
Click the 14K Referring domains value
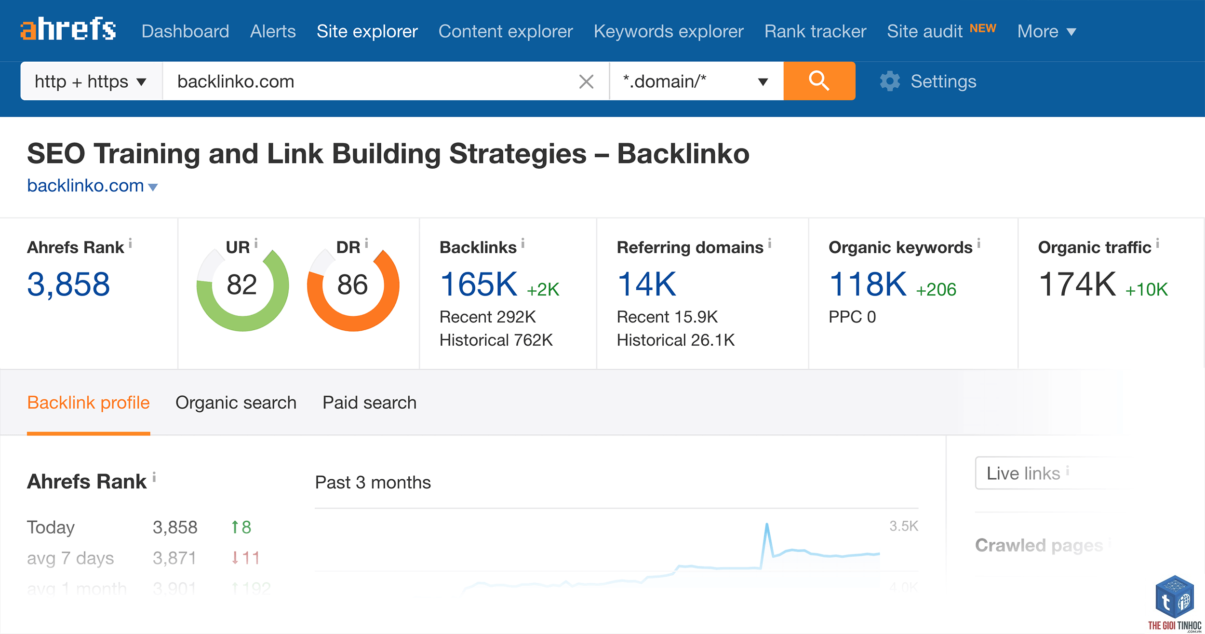coord(646,284)
